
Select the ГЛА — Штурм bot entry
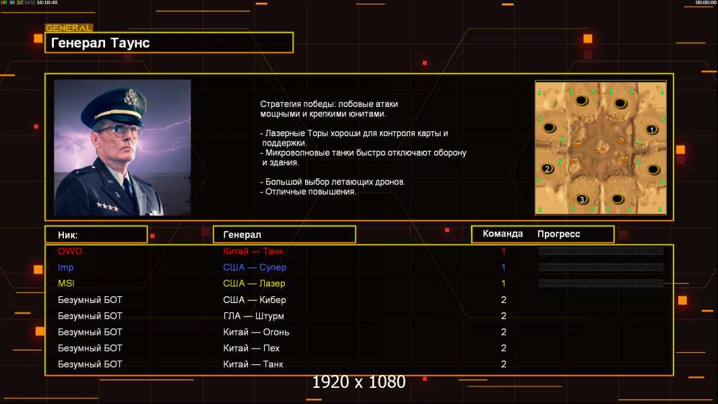[254, 316]
